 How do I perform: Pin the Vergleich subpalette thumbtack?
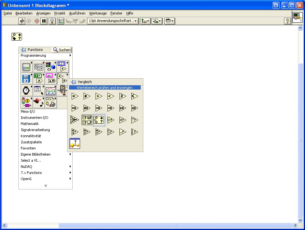(73, 82)
